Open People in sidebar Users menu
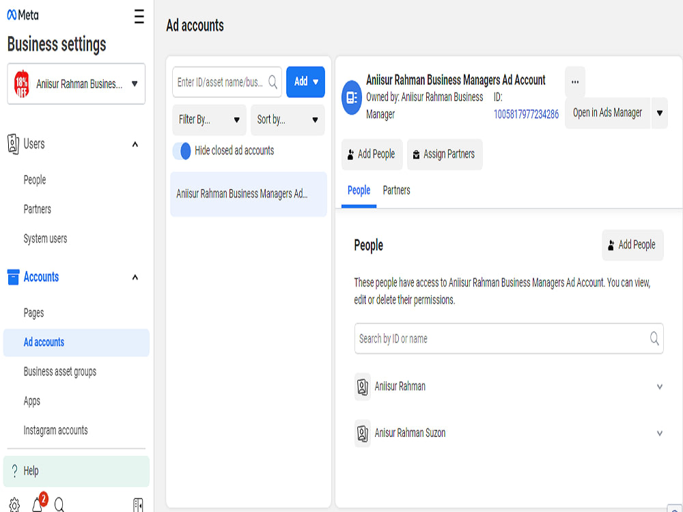This screenshot has height=512, width=683. (35, 180)
